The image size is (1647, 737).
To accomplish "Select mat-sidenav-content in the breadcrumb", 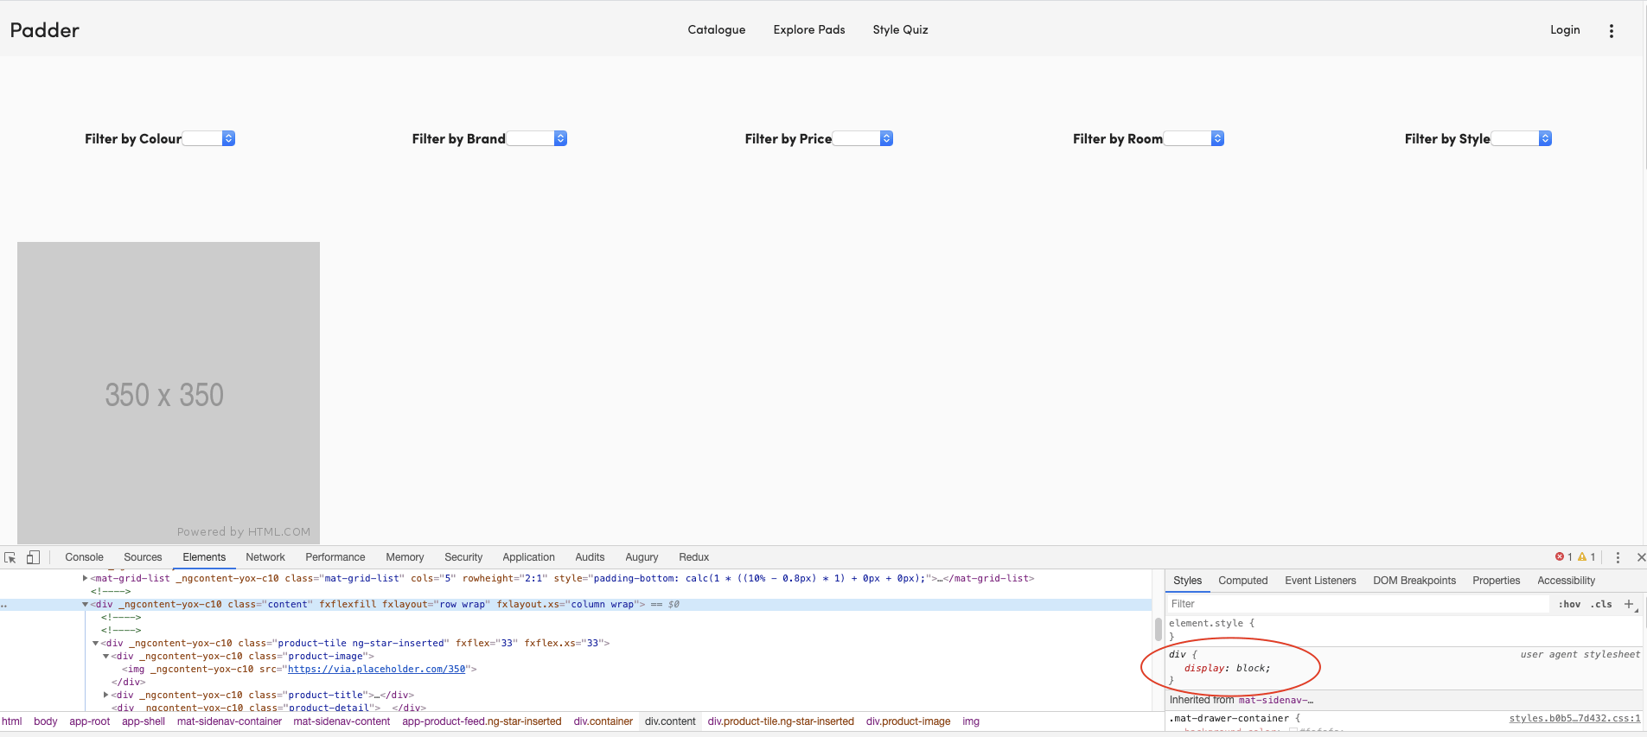I will [342, 721].
